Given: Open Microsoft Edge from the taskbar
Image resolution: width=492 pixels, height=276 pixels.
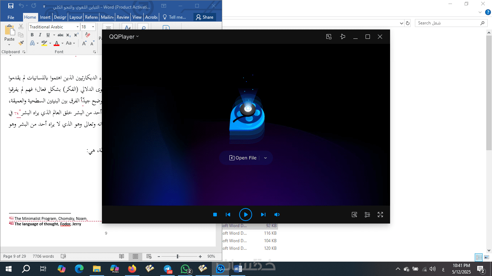Looking at the screenshot, I should (79, 268).
